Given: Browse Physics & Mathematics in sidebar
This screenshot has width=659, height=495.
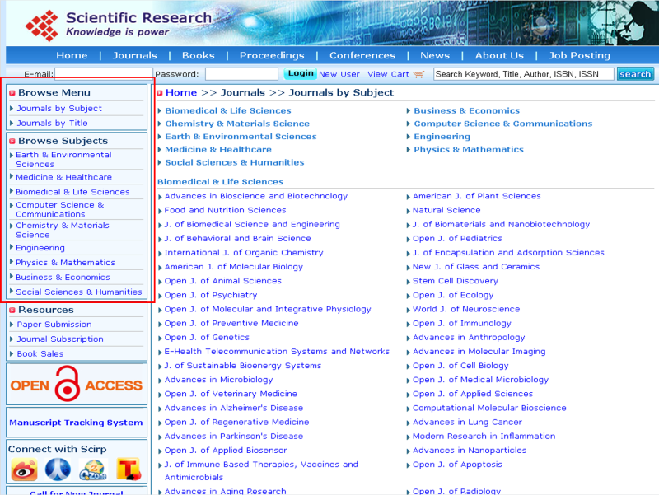Looking at the screenshot, I should tap(65, 262).
